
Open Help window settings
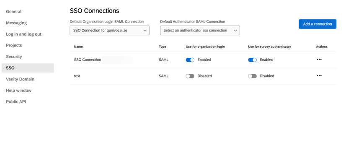(18, 90)
